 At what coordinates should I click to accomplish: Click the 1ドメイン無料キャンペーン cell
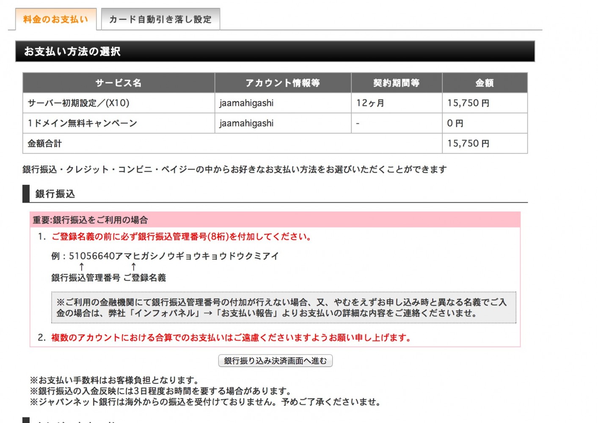[118, 123]
